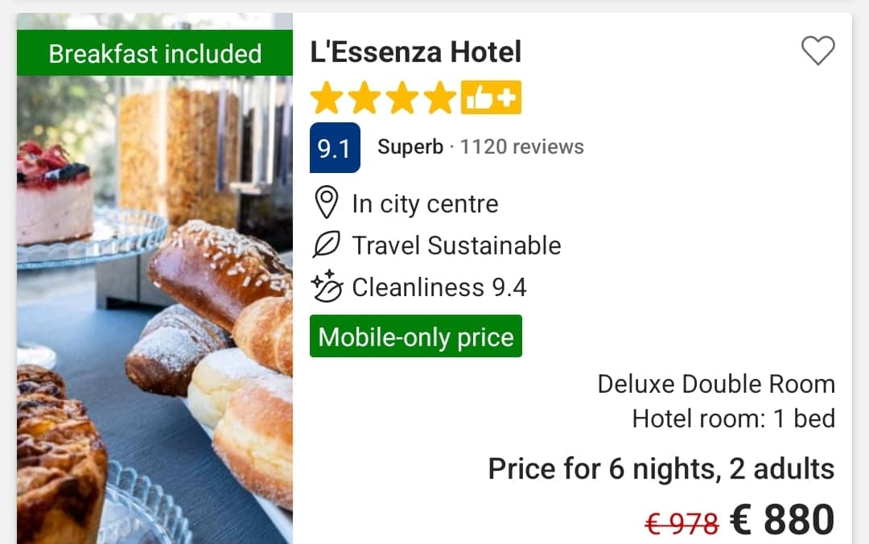Click the crossed-out € 978 price
The image size is (869, 544).
(x=682, y=525)
